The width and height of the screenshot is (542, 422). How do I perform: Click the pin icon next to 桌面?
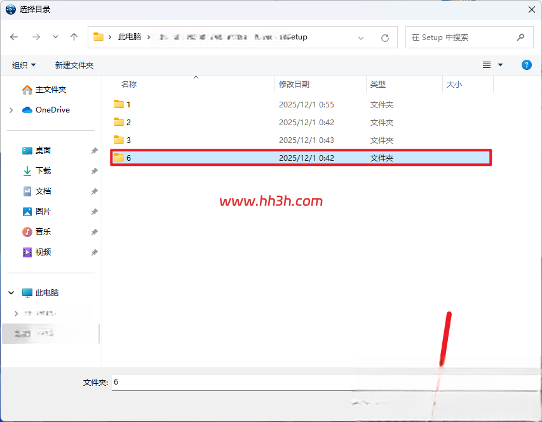(x=95, y=151)
